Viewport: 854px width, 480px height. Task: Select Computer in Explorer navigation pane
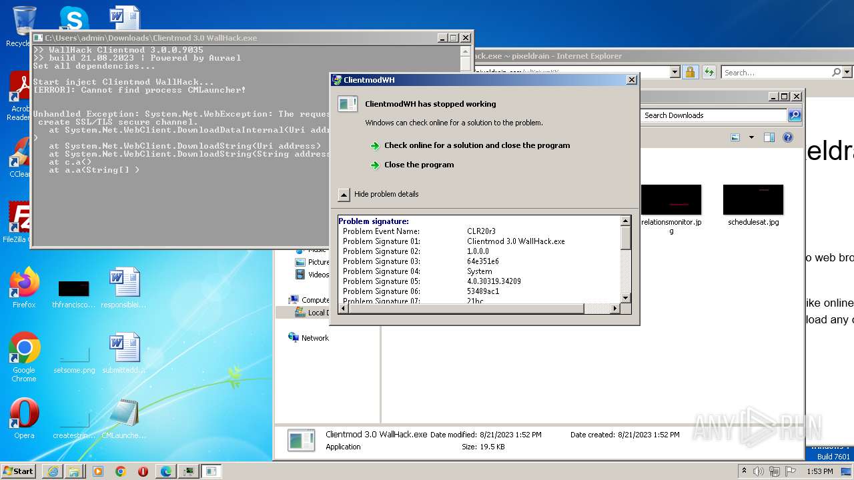[308, 300]
